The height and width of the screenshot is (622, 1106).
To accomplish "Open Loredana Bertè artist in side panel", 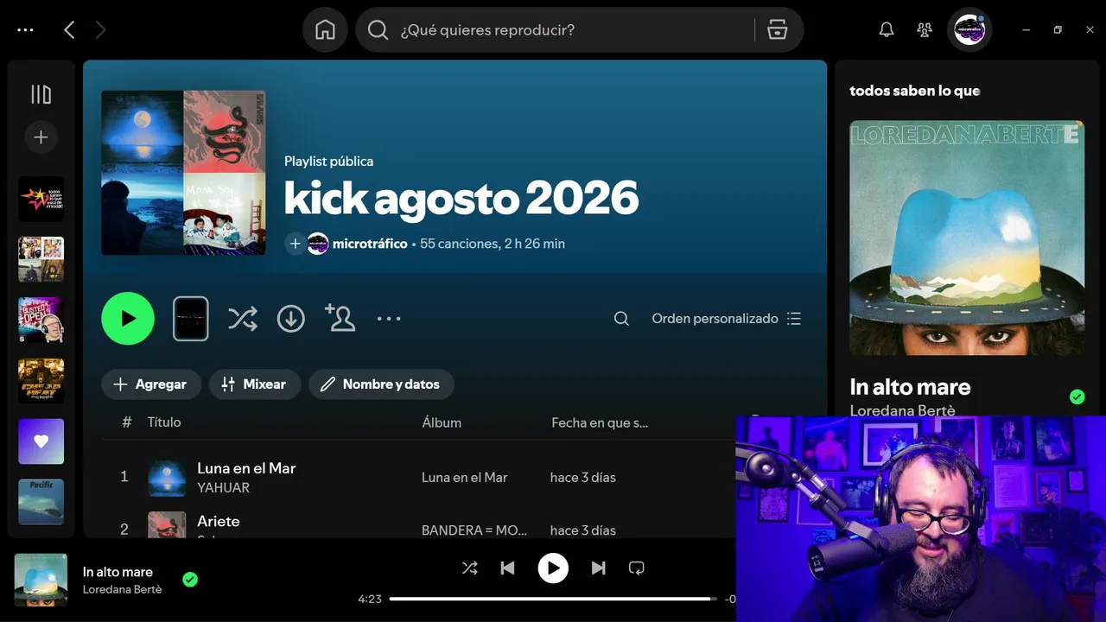I will click(902, 409).
